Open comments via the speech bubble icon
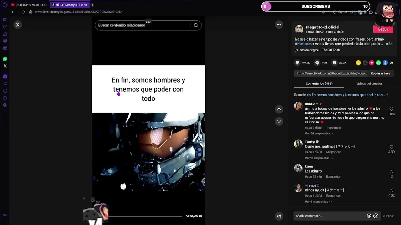 coord(317,63)
